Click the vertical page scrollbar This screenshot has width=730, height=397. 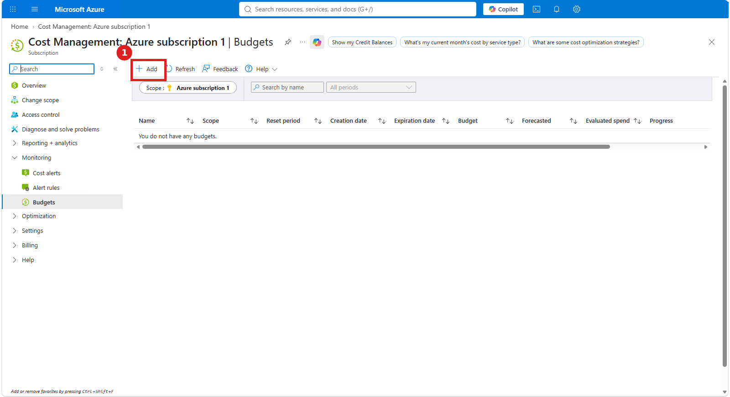725,226
